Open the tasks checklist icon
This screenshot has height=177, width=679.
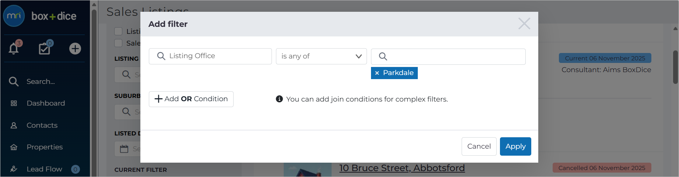click(x=45, y=48)
